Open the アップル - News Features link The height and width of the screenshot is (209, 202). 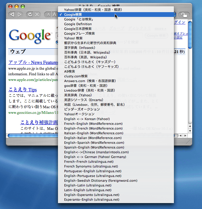click(x=33, y=62)
